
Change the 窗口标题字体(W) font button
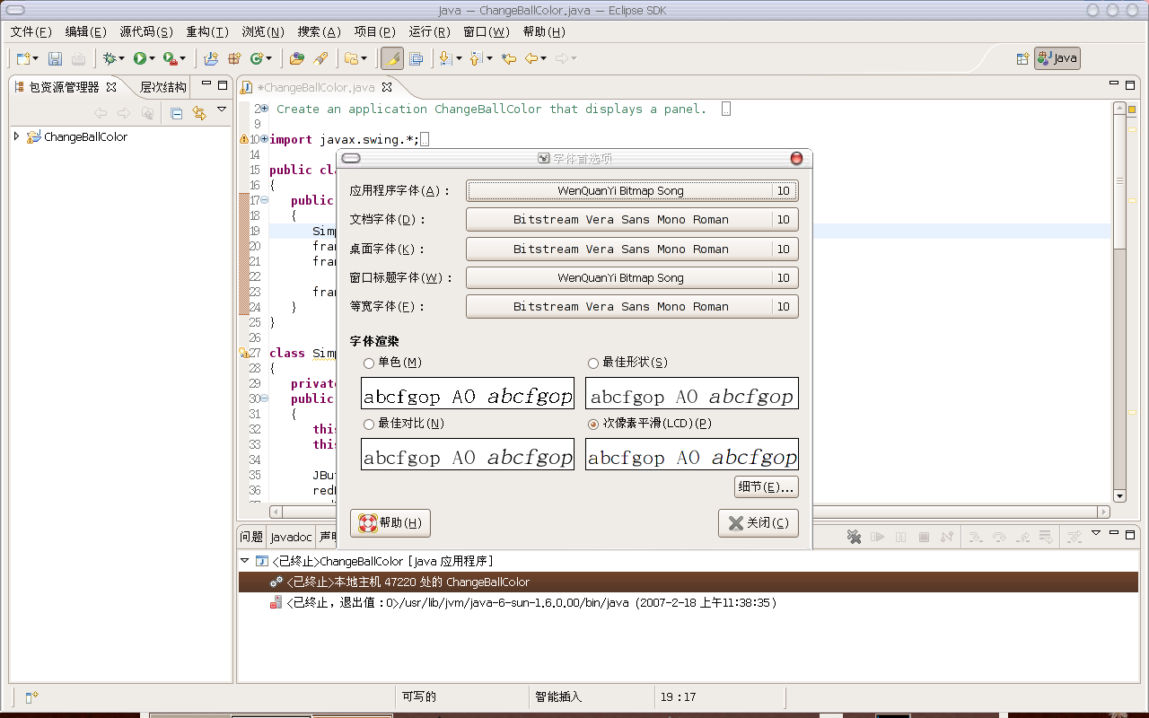pos(632,278)
